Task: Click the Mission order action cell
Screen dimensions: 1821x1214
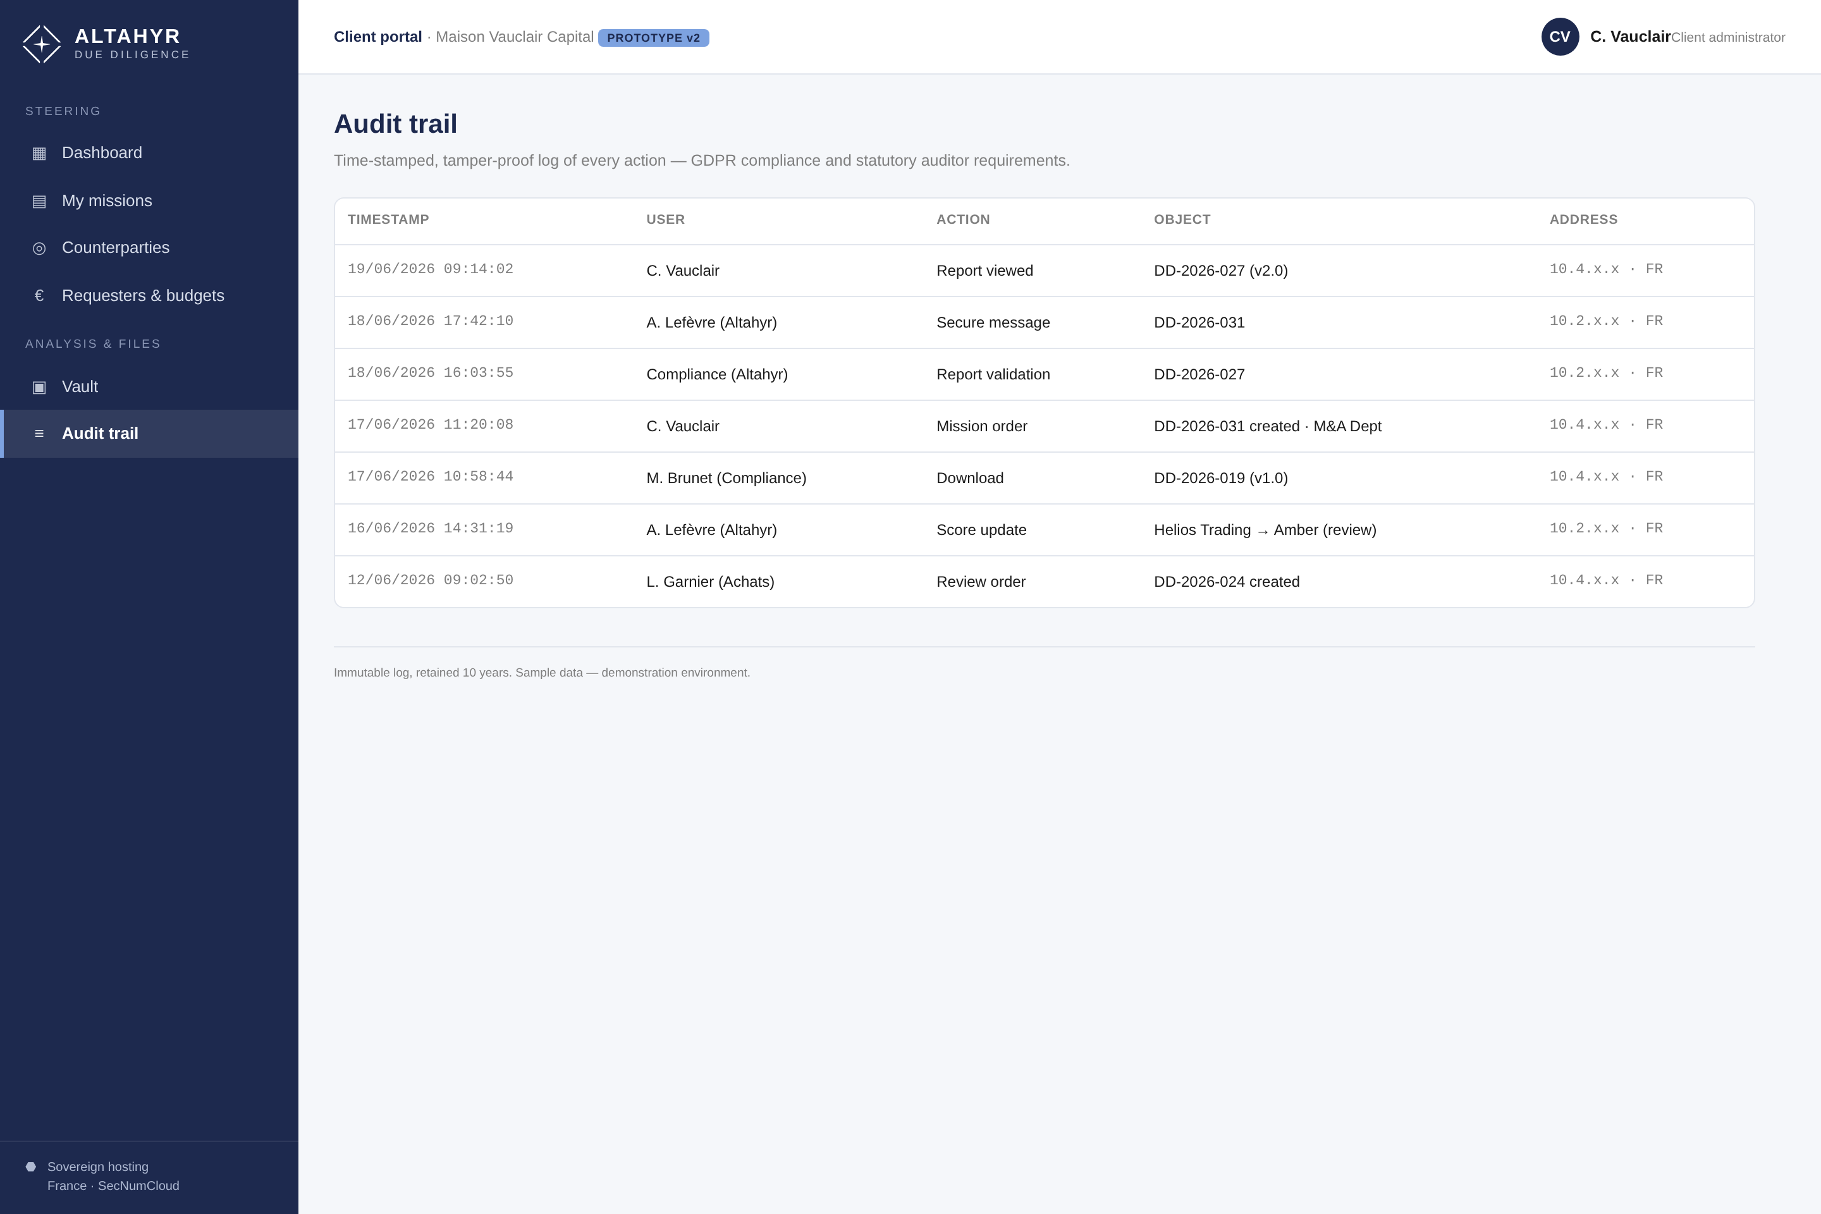Action: [x=982, y=427]
